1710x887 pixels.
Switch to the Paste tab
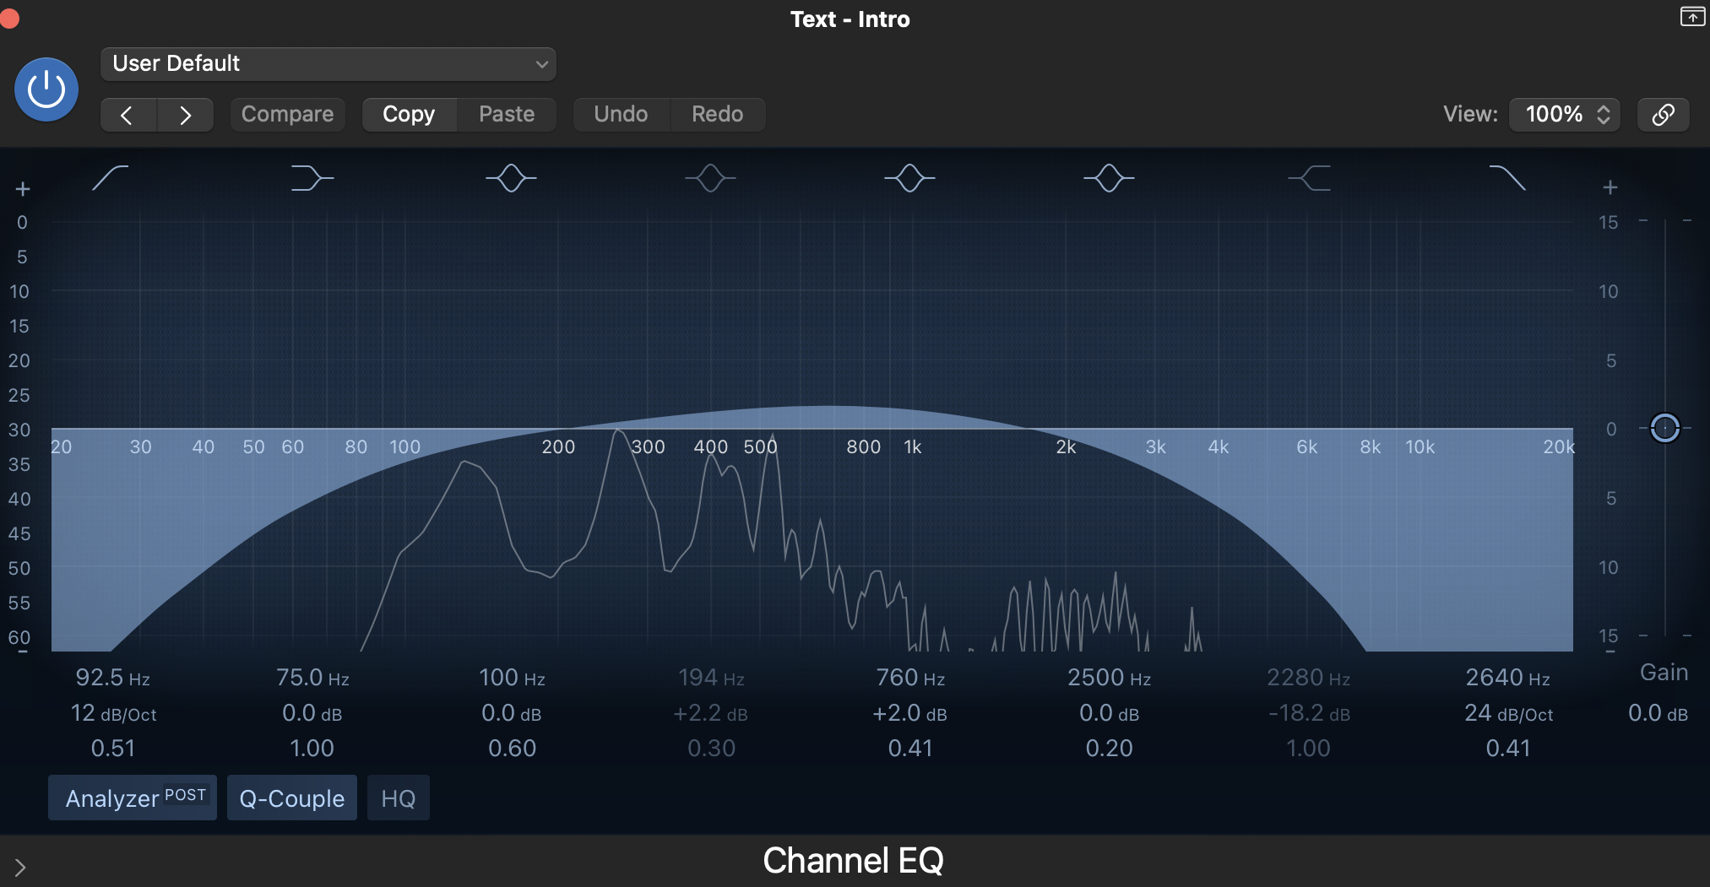tap(506, 113)
